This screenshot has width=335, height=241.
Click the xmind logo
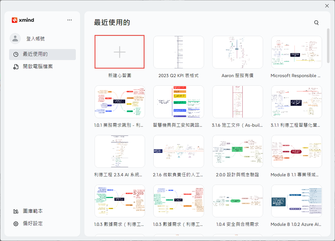(x=23, y=20)
